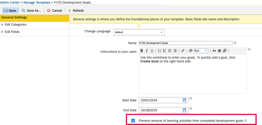
Task: Toggle bold formatting in instructions editor
Action: (142, 51)
